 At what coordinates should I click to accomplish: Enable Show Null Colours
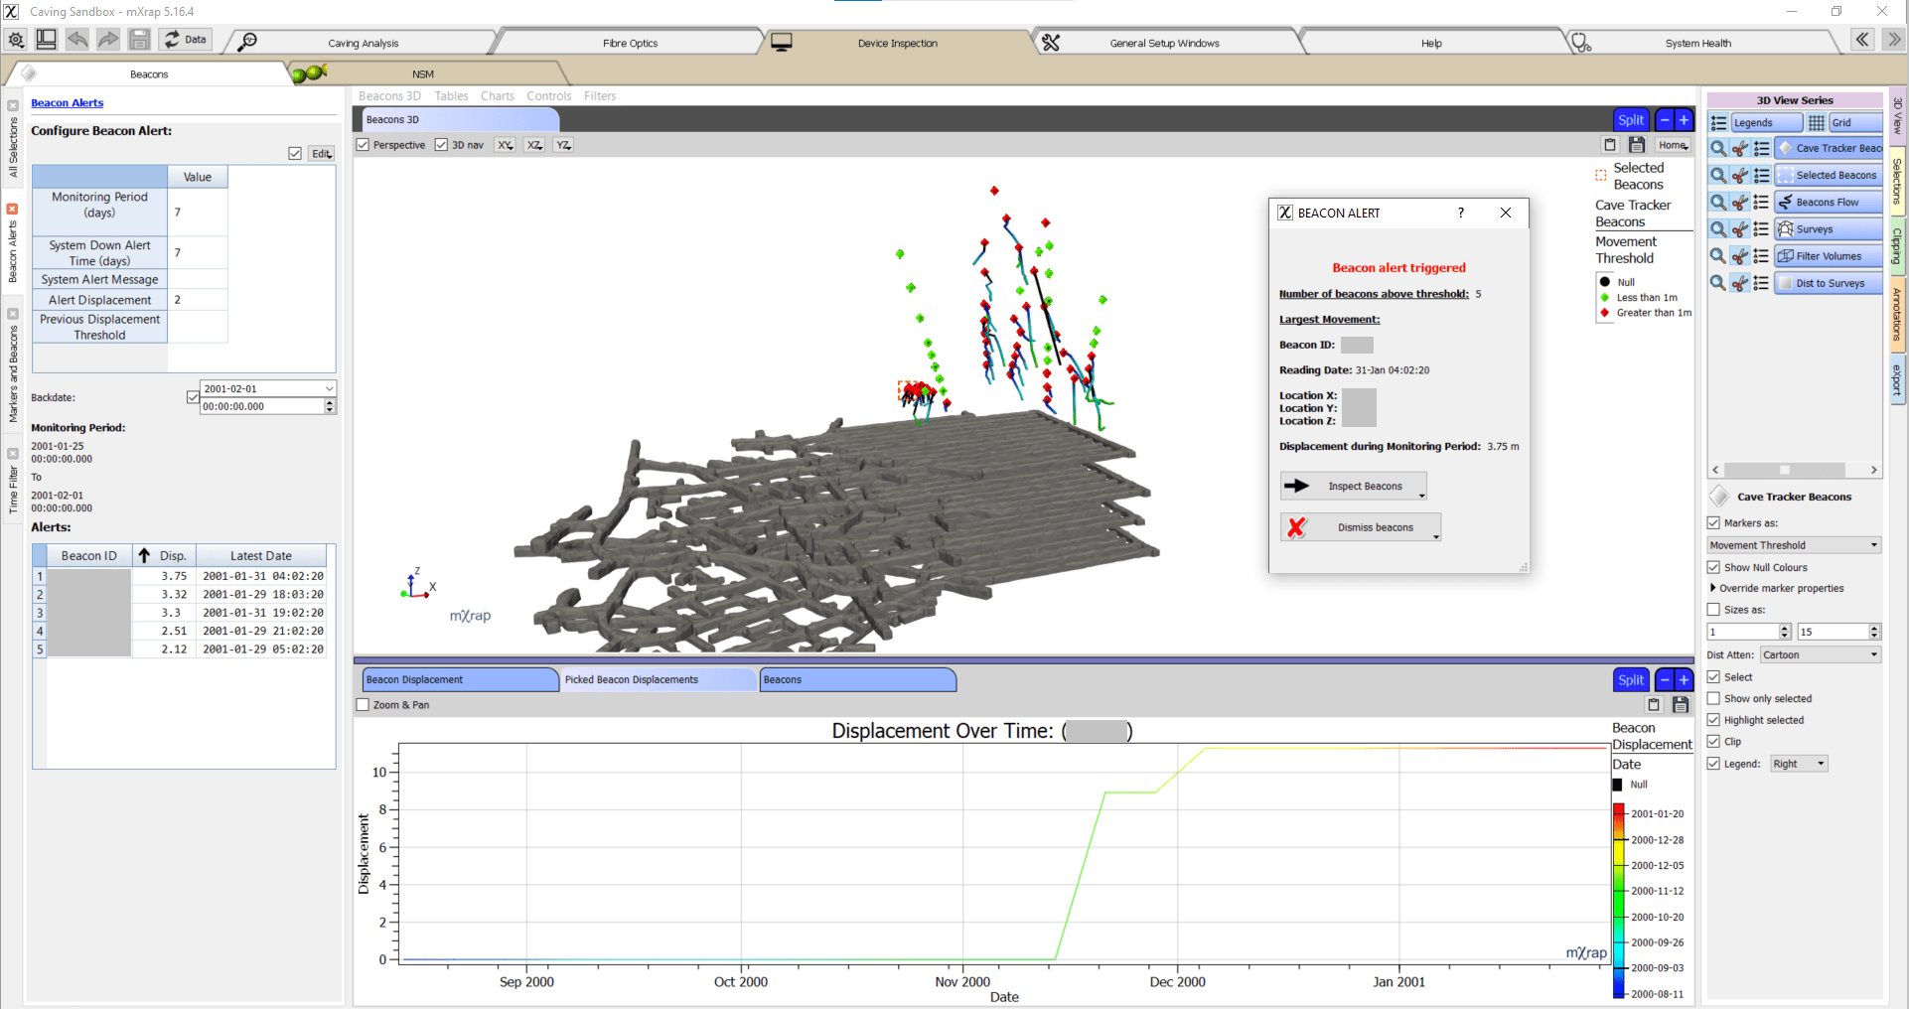(1714, 567)
